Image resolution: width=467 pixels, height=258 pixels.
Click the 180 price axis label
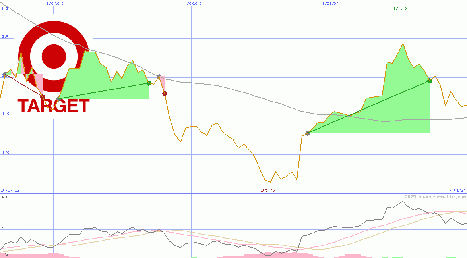tap(6, 37)
